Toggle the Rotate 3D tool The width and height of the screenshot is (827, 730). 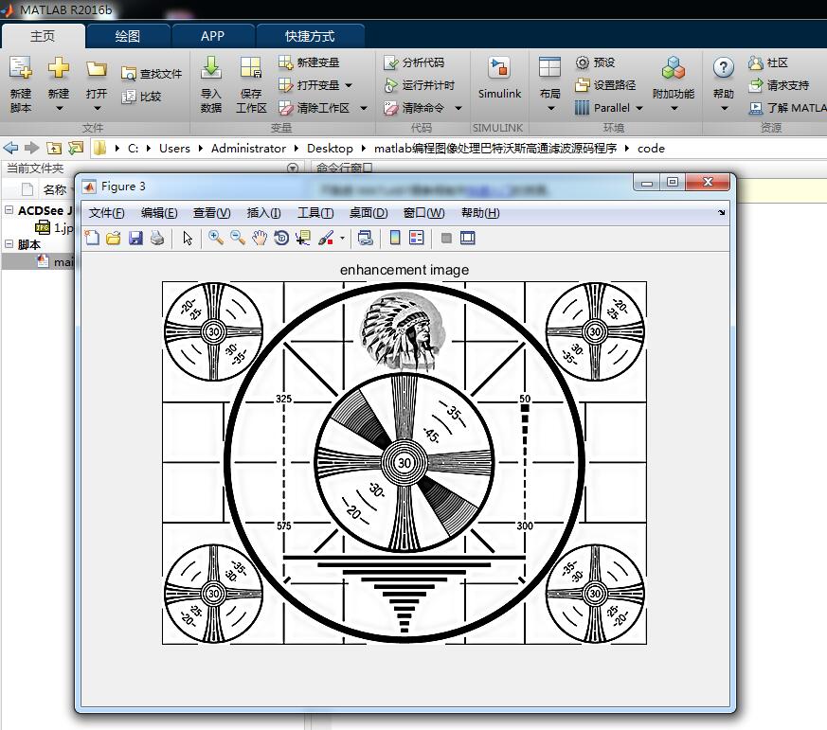point(281,239)
